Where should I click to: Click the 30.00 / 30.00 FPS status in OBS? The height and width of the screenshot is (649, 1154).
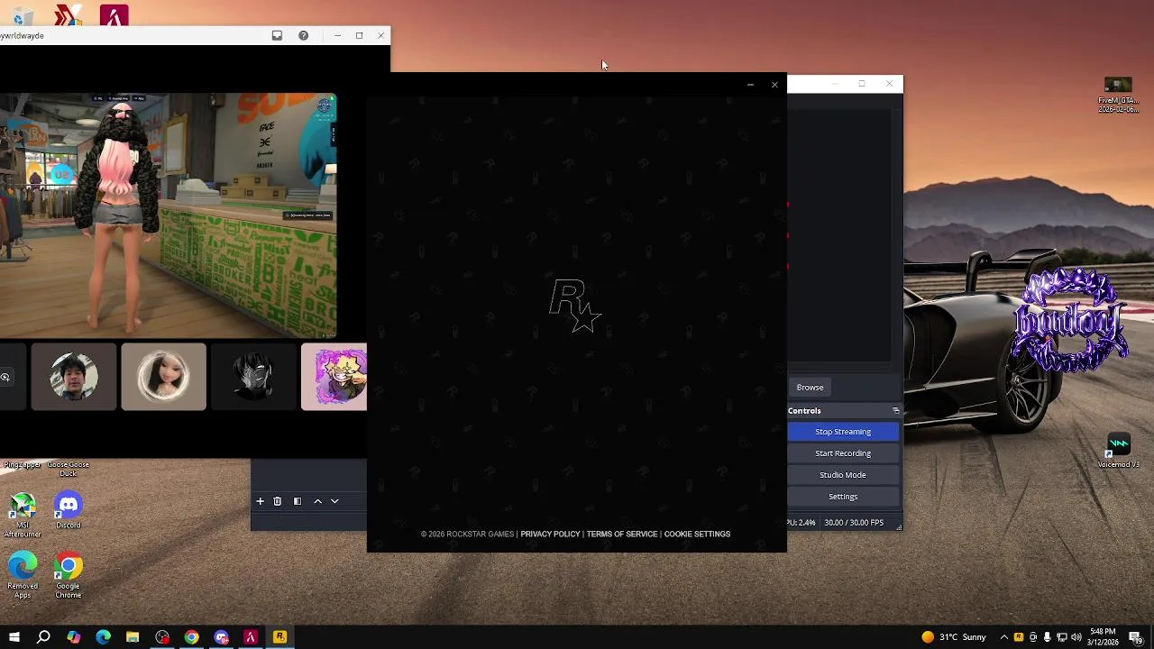tap(854, 523)
